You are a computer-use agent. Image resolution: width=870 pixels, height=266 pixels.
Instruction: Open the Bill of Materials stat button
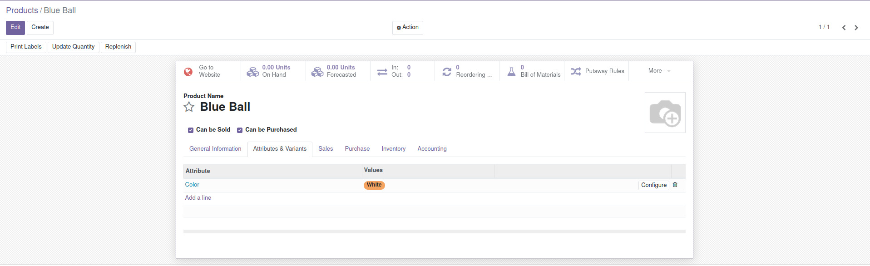(x=532, y=71)
